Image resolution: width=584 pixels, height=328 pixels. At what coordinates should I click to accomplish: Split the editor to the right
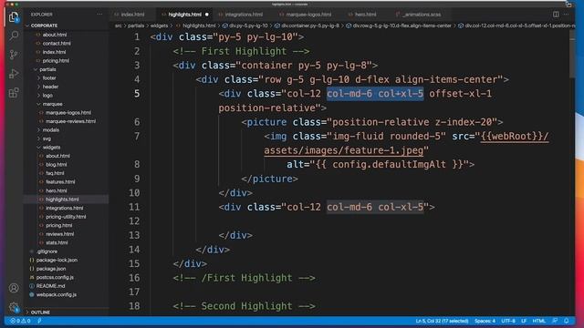tap(556, 15)
